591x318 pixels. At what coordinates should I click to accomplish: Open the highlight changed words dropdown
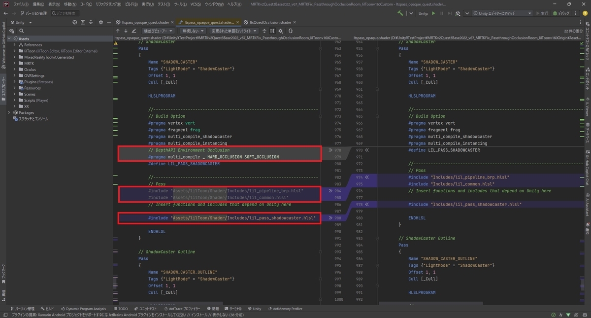coord(232,31)
